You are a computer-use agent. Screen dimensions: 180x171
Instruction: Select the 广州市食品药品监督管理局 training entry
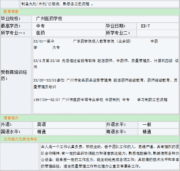tap(105, 83)
